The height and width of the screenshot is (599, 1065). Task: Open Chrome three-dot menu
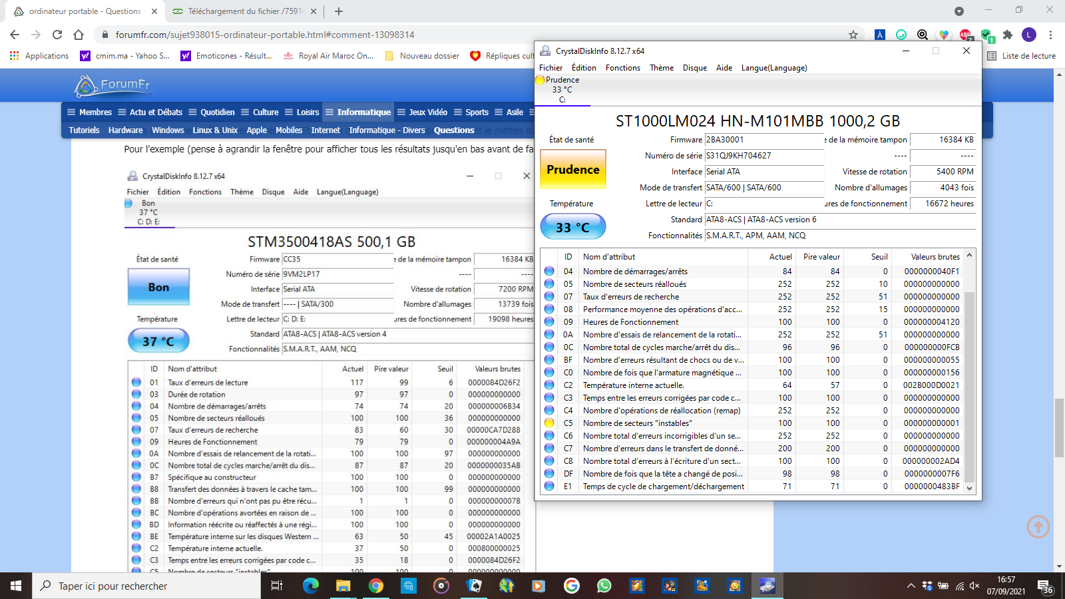coord(1051,35)
